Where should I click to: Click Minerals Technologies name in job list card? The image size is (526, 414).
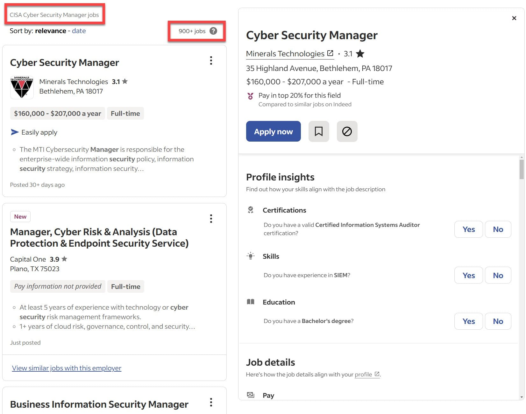[74, 82]
